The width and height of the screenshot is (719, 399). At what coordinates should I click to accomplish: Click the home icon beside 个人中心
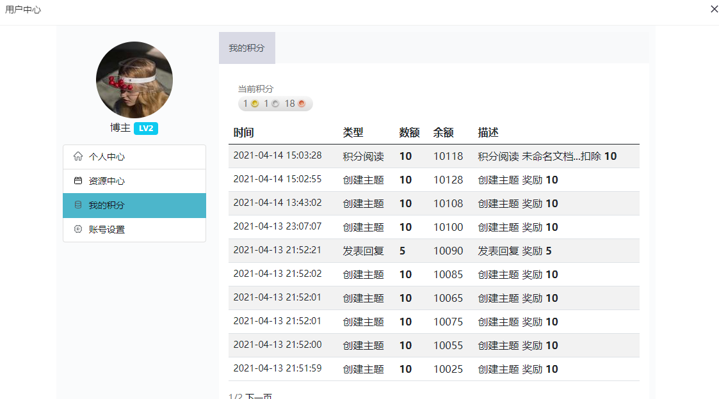coord(78,156)
